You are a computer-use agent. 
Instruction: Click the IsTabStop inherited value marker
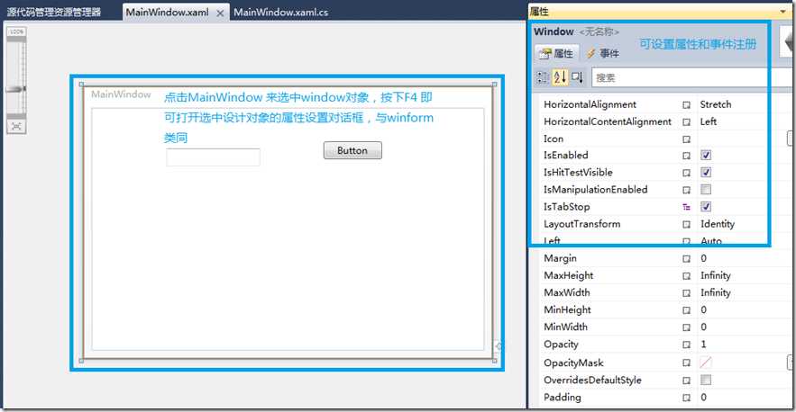click(x=686, y=207)
